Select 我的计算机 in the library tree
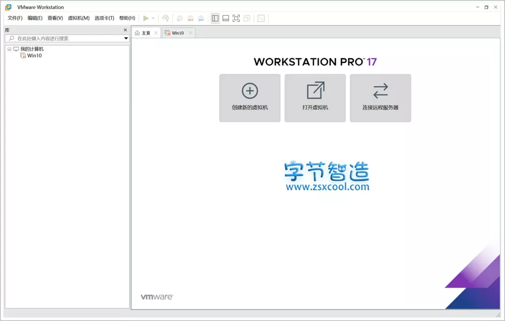Image resolution: width=505 pixels, height=321 pixels. pyautogui.click(x=32, y=49)
